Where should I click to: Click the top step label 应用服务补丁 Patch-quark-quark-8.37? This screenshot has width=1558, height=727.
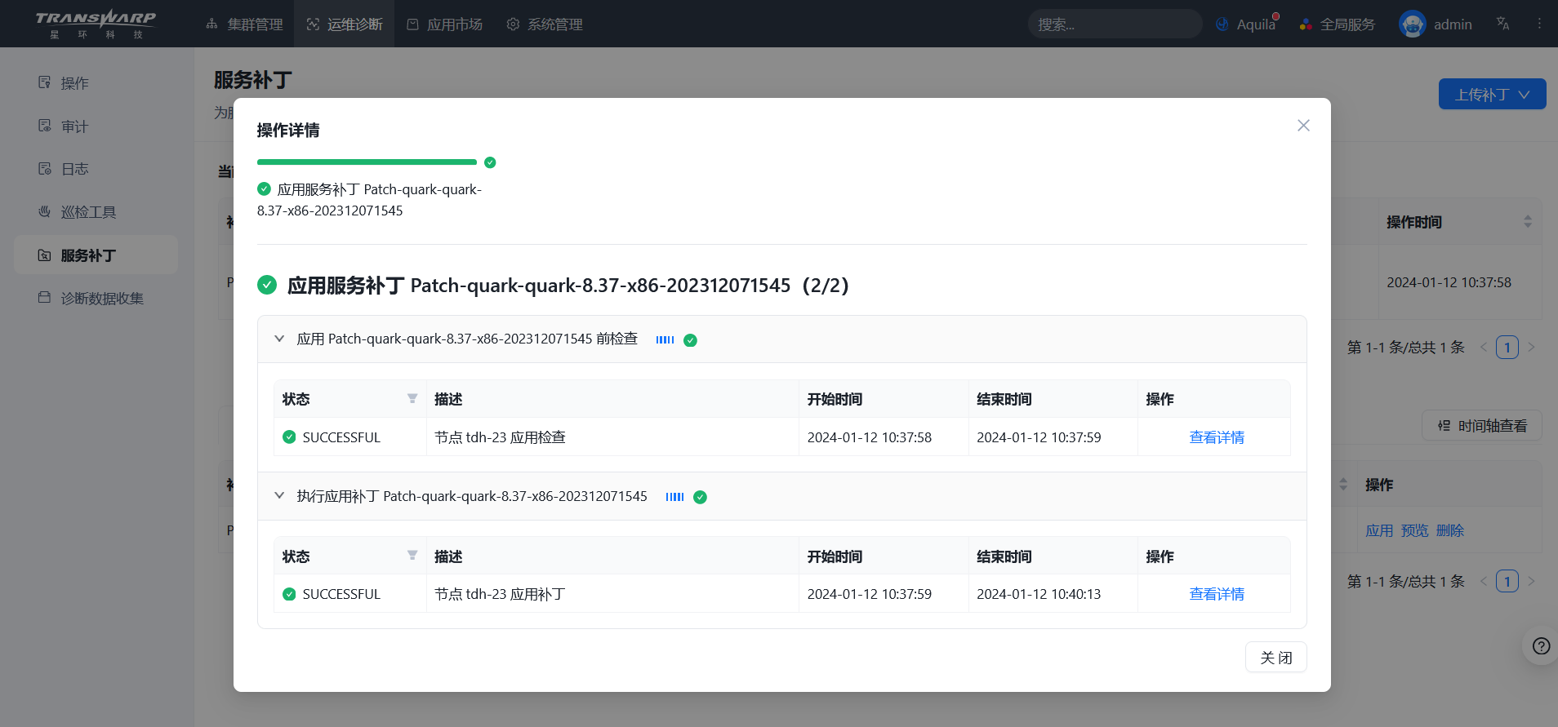(x=370, y=200)
